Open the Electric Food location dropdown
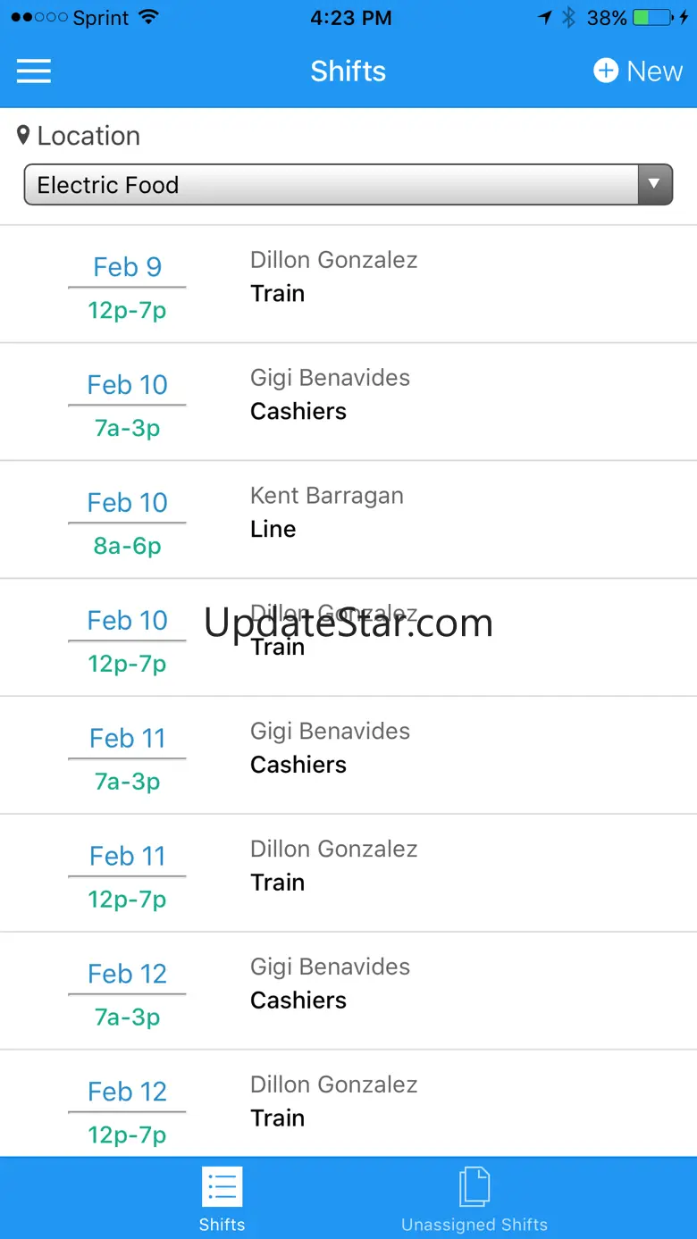This screenshot has height=1239, width=697. coord(331,185)
